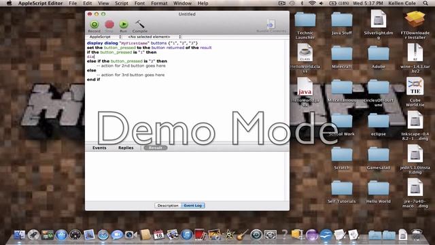Click the Wi-Fi status icon
Screen dimensions: 435x245
click(x=312, y=3)
